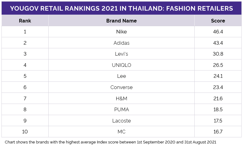
Task: Select the Nike brand cell
Action: coord(121,32)
